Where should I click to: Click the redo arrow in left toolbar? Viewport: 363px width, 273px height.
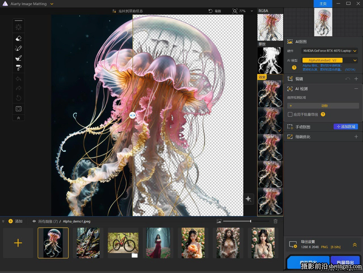click(18, 88)
